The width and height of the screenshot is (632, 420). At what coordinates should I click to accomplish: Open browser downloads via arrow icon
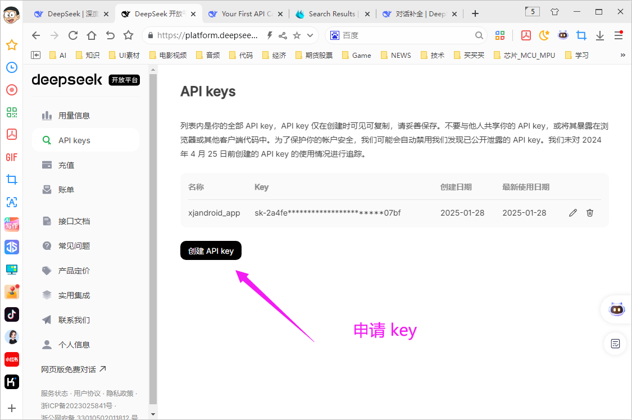(600, 35)
